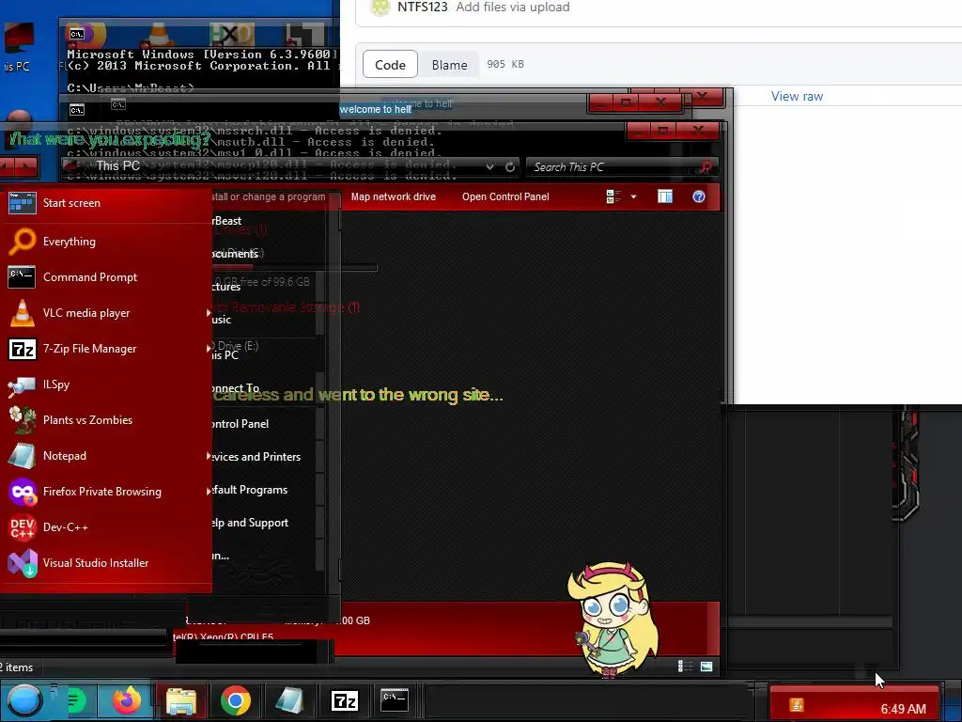962x722 pixels.
Task: Click the View raw link
Action: (797, 97)
